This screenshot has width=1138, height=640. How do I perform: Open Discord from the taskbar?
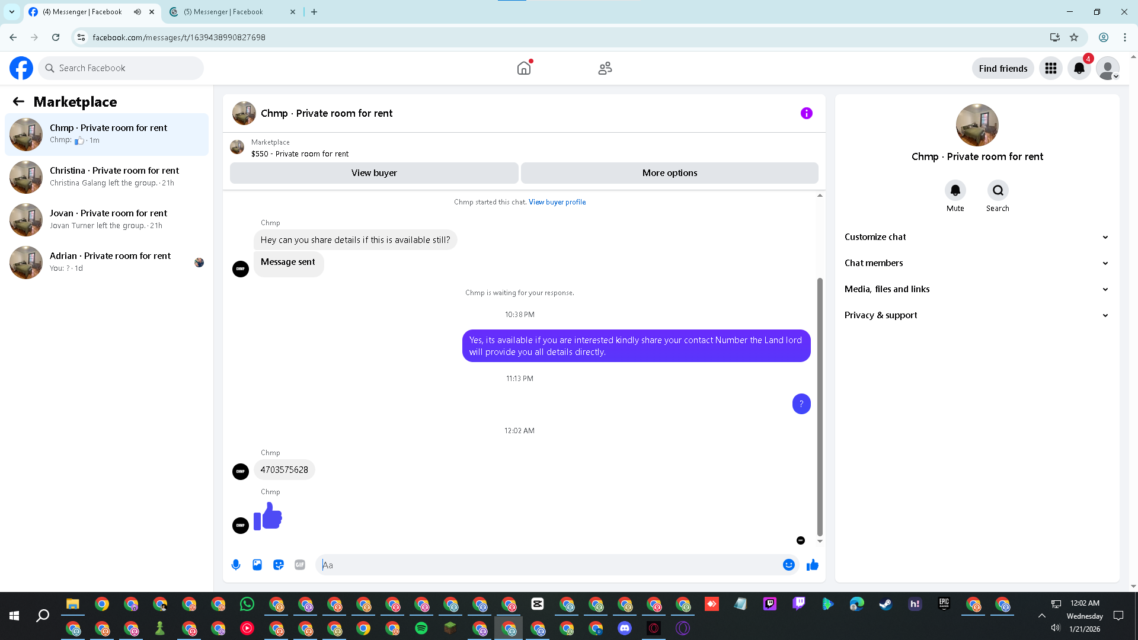point(625,628)
